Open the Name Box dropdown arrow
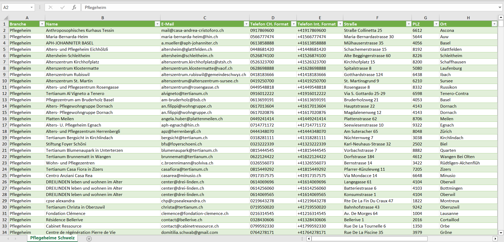Viewport: 504px width, 242px height. [32, 7]
